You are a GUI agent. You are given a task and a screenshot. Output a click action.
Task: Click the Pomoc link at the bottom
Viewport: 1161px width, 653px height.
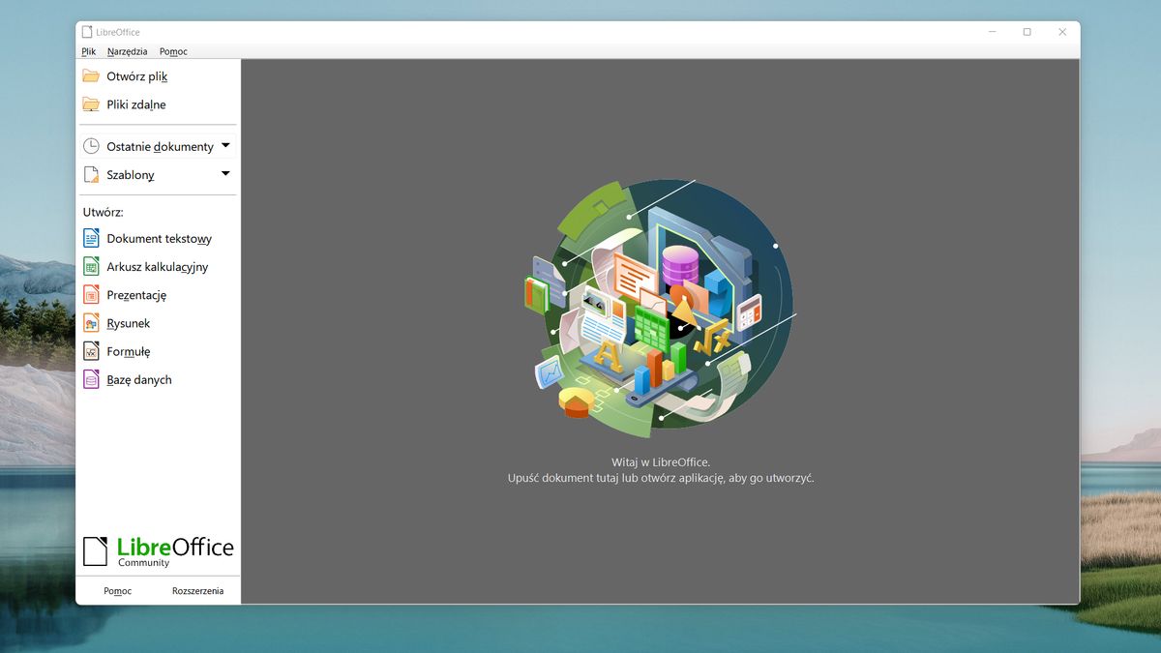click(117, 590)
